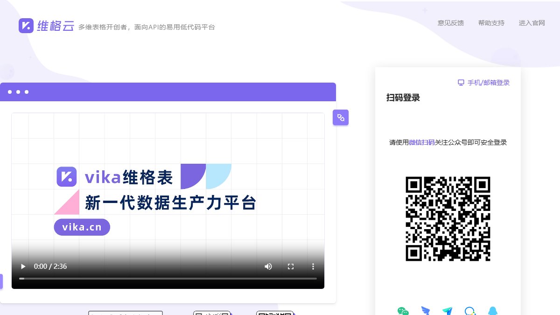Click the 微信扫码 highlighted text

click(422, 142)
